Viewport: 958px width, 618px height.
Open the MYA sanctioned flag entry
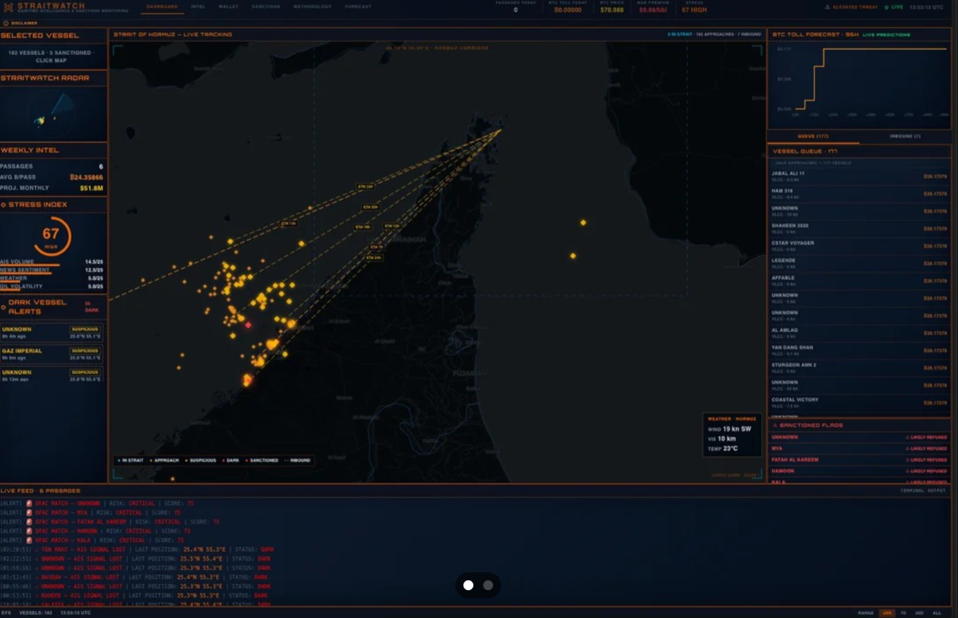(x=858, y=448)
